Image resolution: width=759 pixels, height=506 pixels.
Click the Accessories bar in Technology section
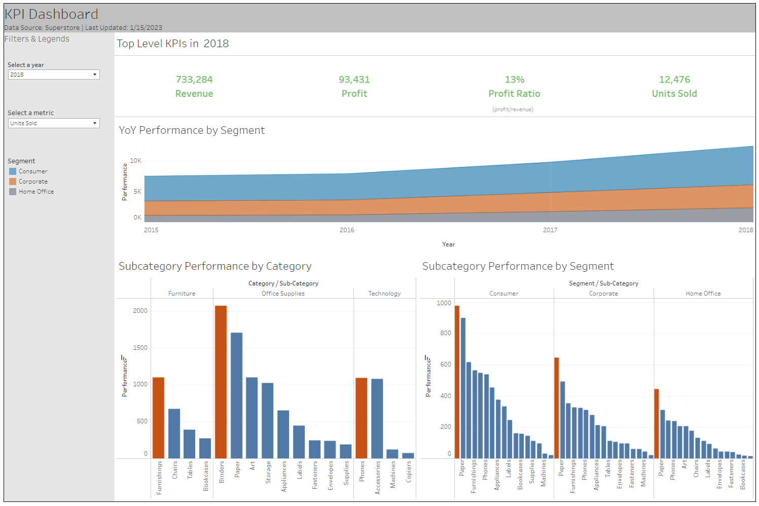(x=377, y=418)
